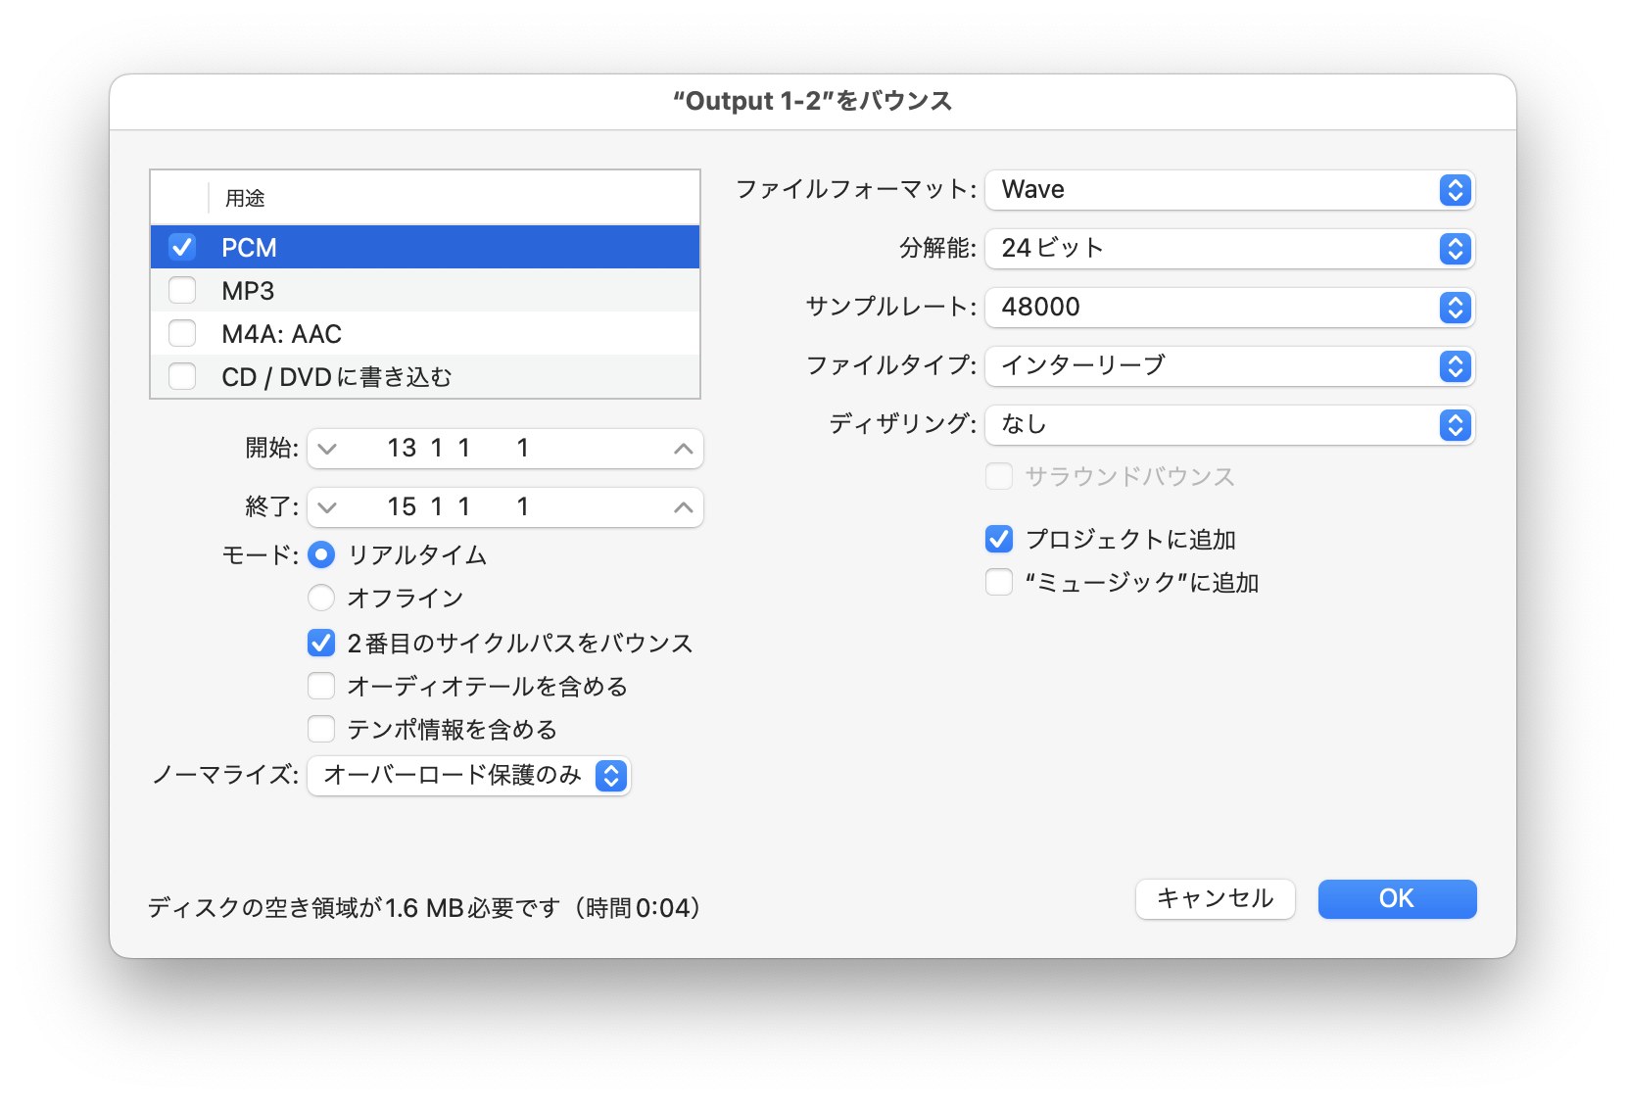Uncheck the PCM destination checkbox
Image resolution: width=1626 pixels, height=1103 pixels.
183,247
